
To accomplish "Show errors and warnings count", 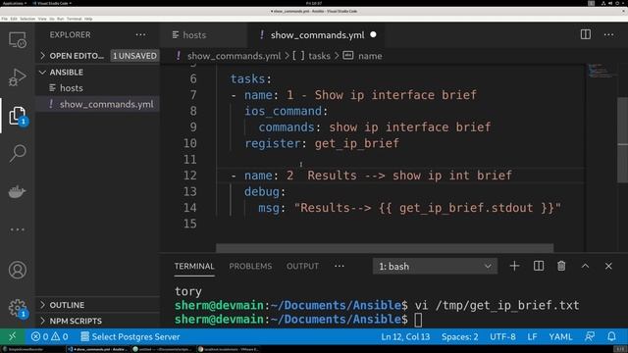I will tap(50, 336).
